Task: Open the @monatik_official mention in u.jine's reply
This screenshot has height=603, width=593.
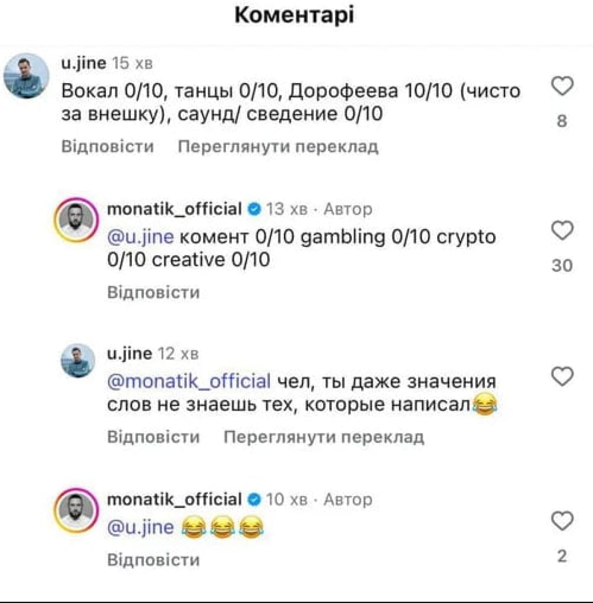Action: point(189,381)
